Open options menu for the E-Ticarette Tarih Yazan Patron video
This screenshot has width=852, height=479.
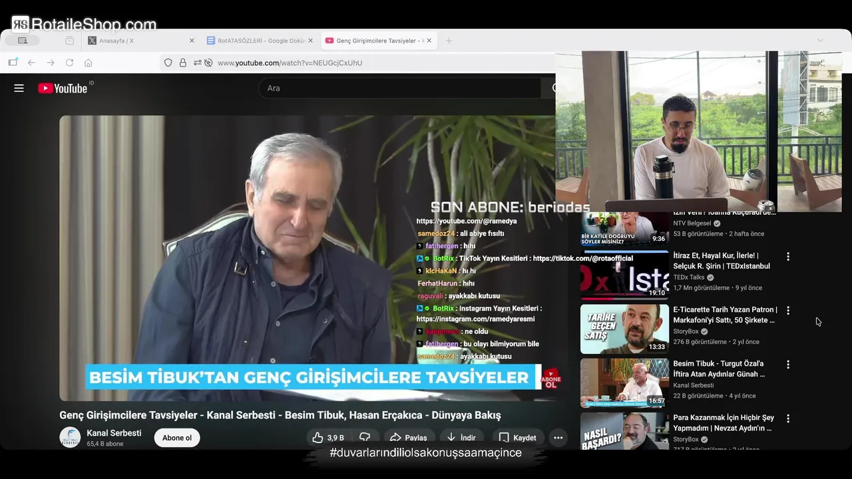(x=788, y=311)
